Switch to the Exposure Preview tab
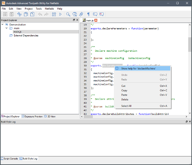The image size is (192, 165). pyautogui.click(x=32, y=116)
